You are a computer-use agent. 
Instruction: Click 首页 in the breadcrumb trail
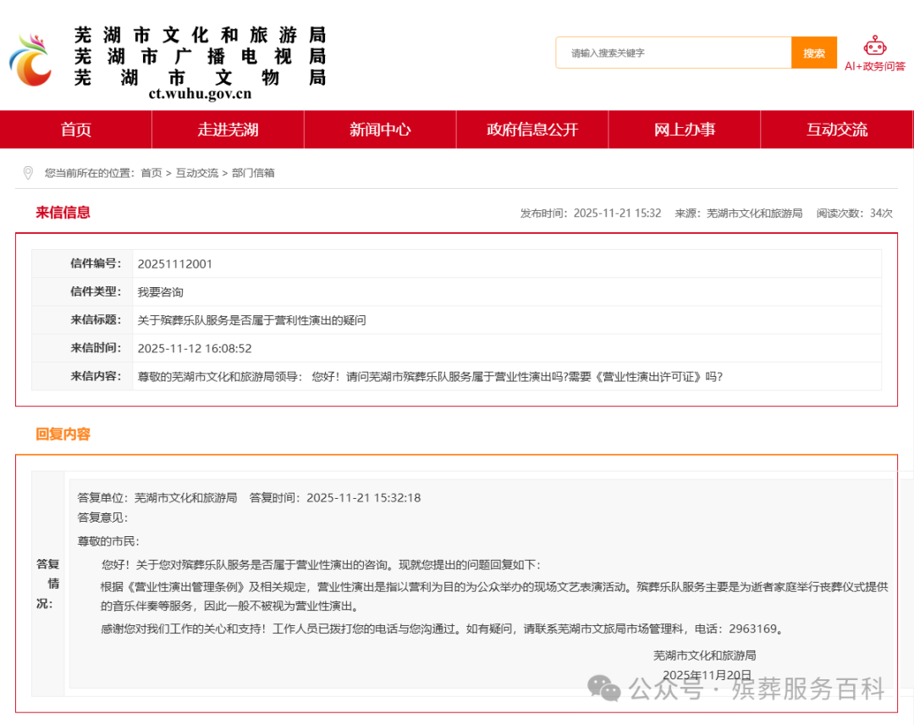pos(151,172)
